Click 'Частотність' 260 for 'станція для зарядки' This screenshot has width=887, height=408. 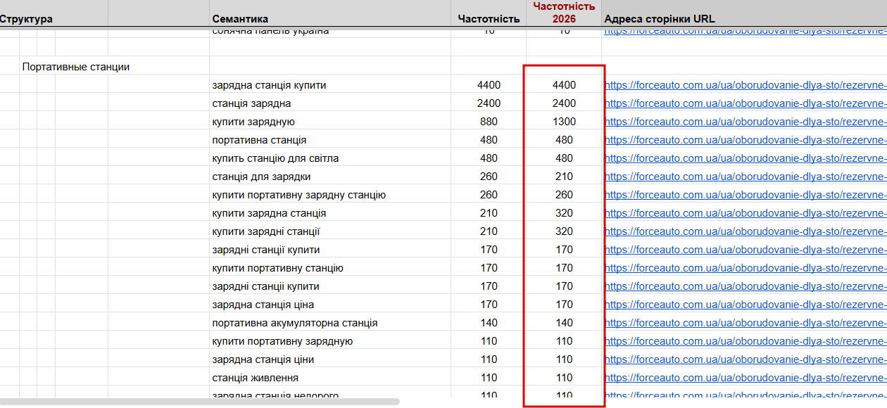point(489,177)
